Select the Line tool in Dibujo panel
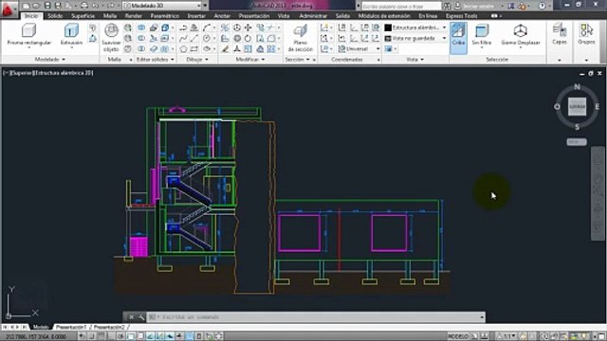 [194, 38]
